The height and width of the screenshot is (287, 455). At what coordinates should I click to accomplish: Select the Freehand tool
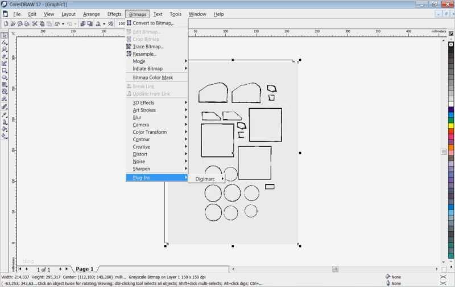[5, 56]
